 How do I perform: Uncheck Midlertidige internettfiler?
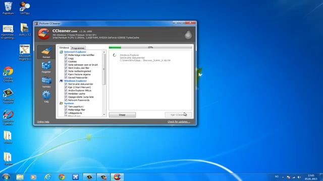tap(66, 55)
